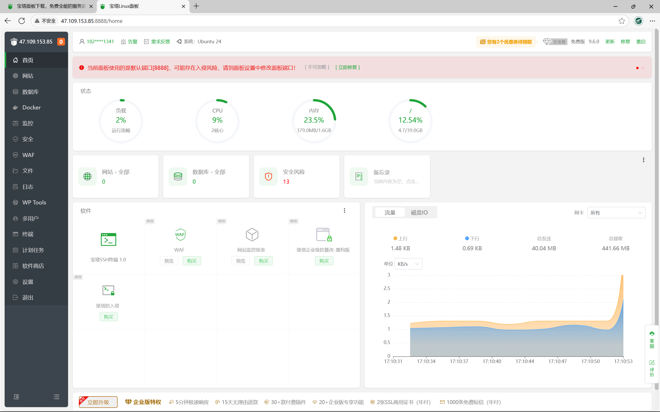Image resolution: width=660 pixels, height=412 pixels.
Task: Open 软件商店 in the sidebar
Action: click(33, 266)
